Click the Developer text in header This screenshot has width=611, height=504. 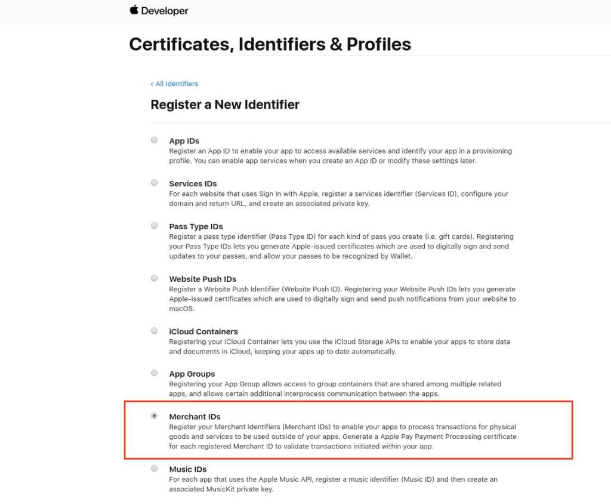[x=165, y=11]
